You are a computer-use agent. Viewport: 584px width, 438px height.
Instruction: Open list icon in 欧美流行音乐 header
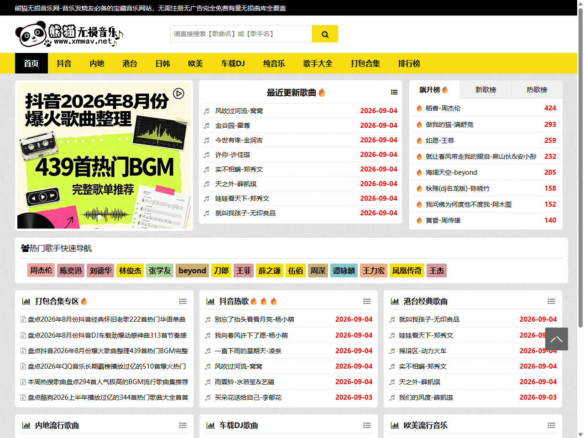pyautogui.click(x=551, y=425)
